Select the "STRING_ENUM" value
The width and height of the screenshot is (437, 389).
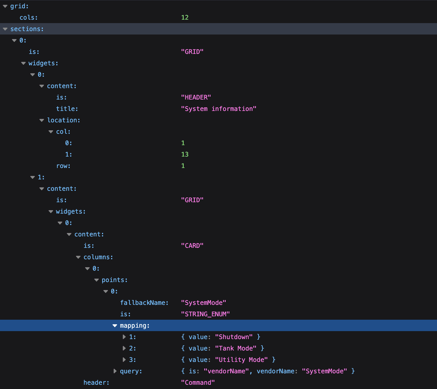tap(205, 314)
